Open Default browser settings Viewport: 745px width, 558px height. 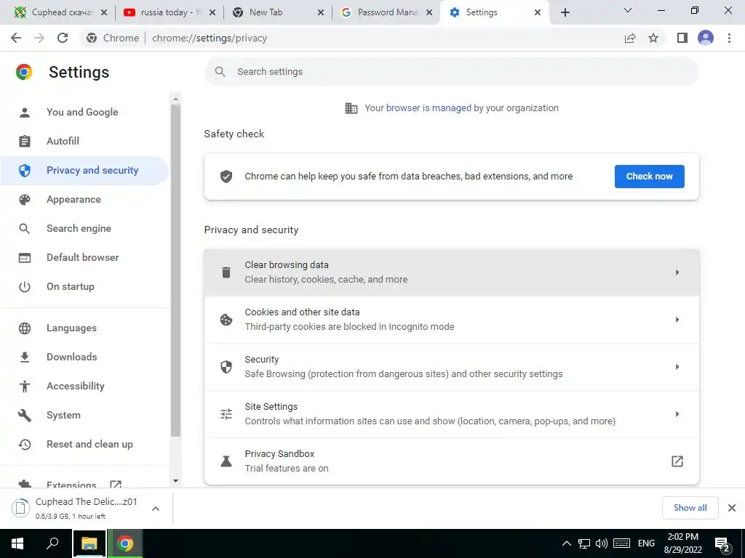83,258
